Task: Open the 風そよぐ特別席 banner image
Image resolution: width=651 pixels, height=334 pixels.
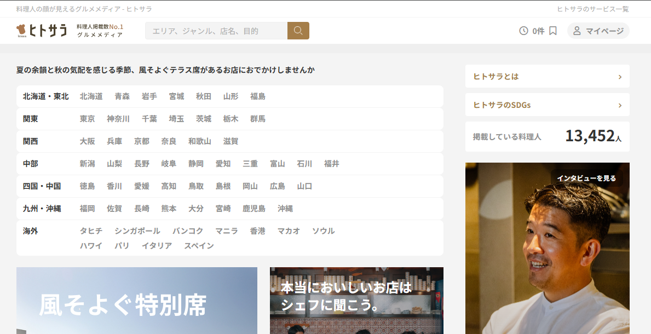Action: coord(136,301)
